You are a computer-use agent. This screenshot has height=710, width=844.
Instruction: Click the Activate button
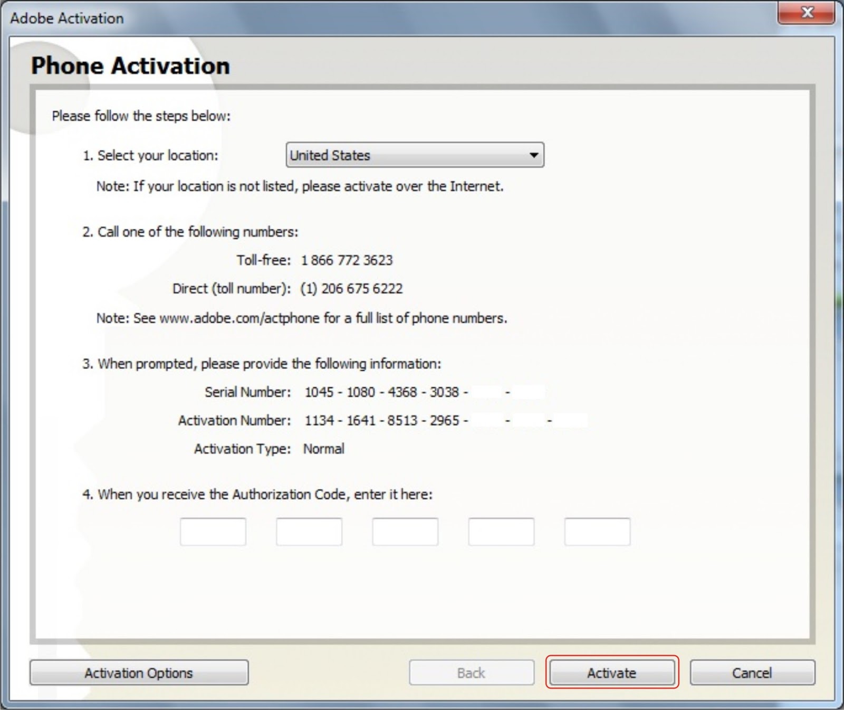tap(612, 673)
